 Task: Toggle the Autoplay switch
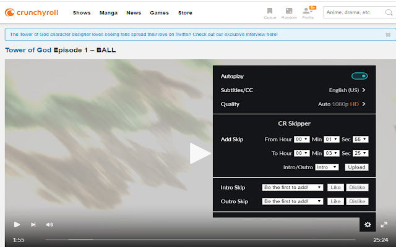[359, 76]
